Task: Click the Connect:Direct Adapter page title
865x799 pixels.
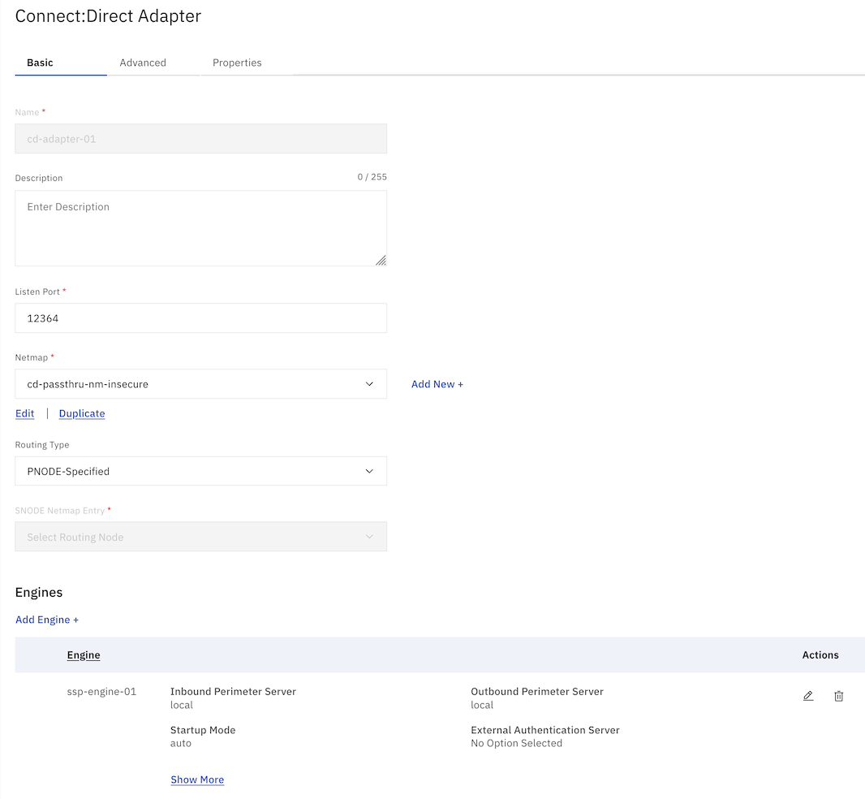Action: pos(108,16)
